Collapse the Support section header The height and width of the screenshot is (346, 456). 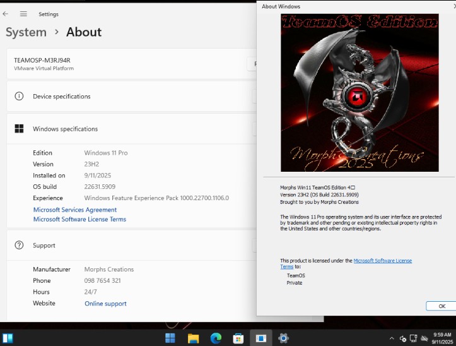131,245
